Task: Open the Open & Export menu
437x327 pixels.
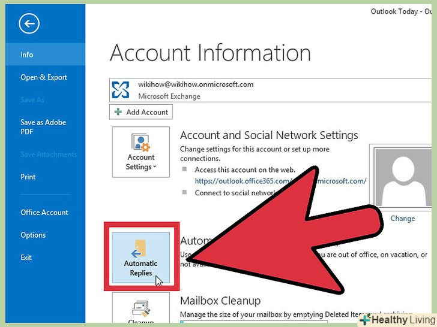Action: (44, 77)
